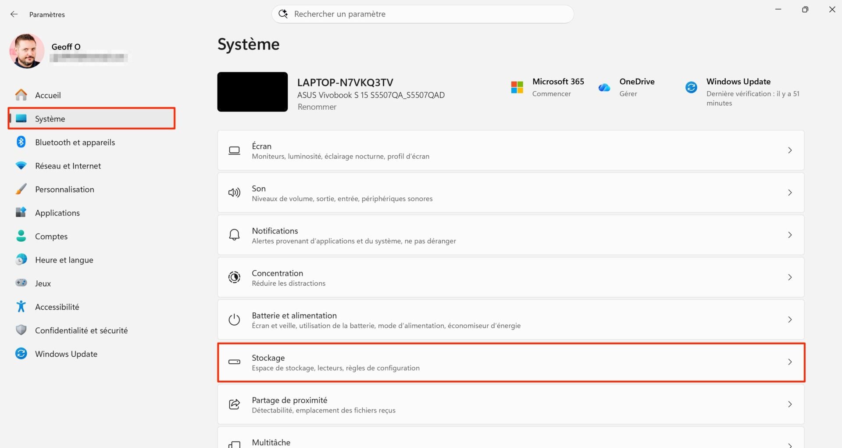
Task: Click the OneDrive cloud icon
Action: (x=604, y=87)
